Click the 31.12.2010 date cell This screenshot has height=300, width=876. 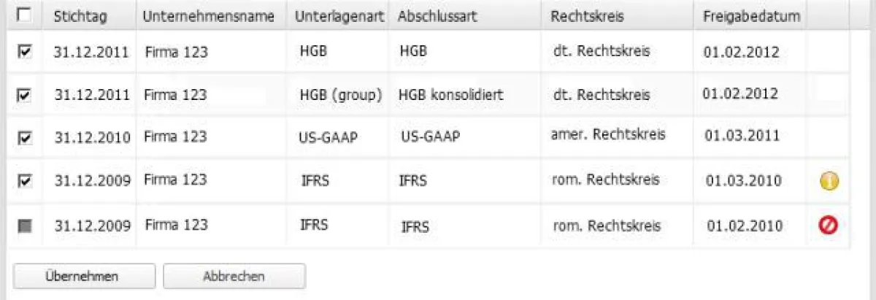tap(91, 137)
